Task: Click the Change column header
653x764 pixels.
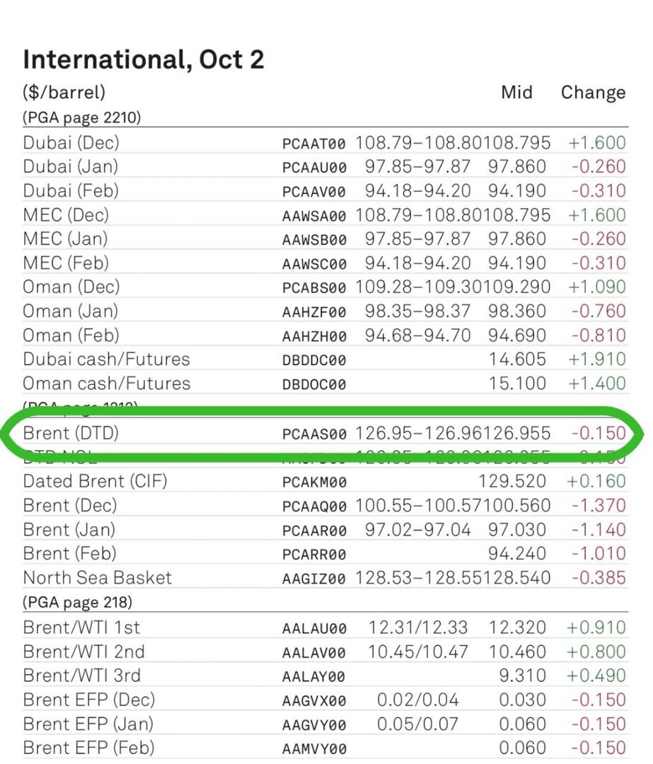Action: [x=593, y=93]
